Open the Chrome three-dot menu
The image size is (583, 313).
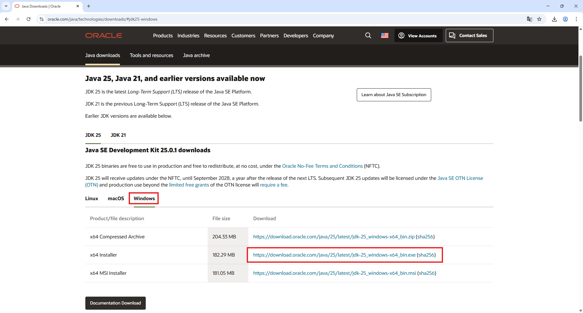576,19
